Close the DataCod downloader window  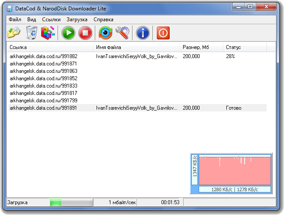tap(266, 7)
